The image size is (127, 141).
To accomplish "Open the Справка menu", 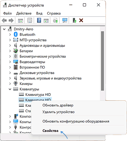I will [54, 13].
